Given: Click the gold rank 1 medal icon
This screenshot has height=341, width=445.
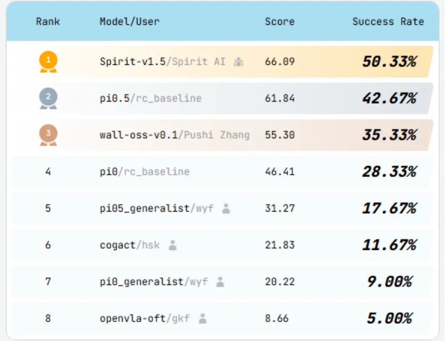Looking at the screenshot, I should 48,62.
